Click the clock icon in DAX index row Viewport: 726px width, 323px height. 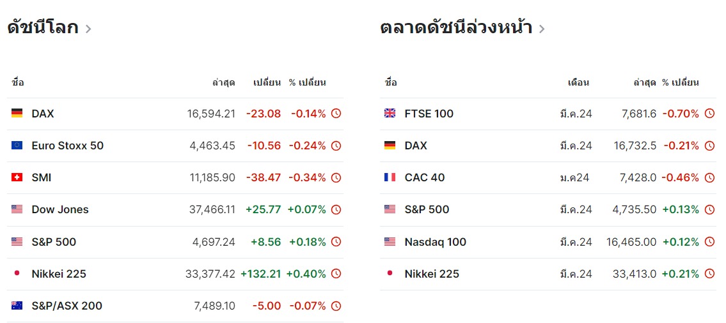click(x=336, y=113)
